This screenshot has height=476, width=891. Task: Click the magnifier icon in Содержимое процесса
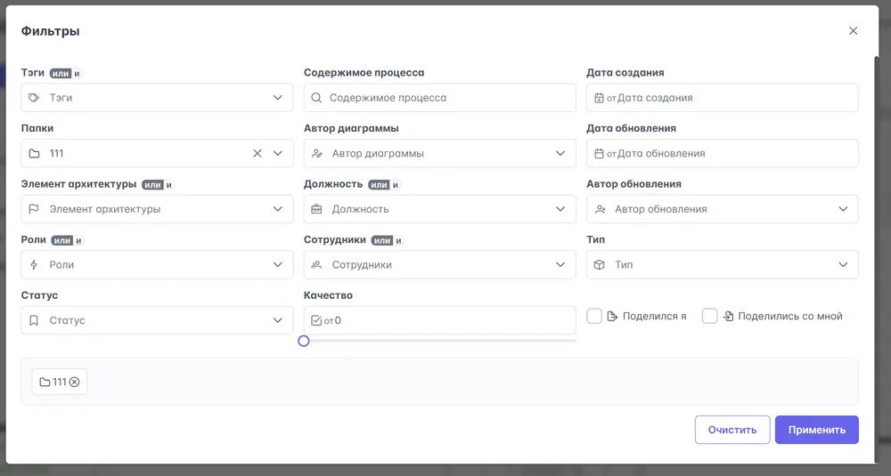316,98
